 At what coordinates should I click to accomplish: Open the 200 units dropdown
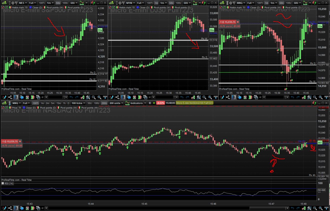pyautogui.click(x=116, y=103)
